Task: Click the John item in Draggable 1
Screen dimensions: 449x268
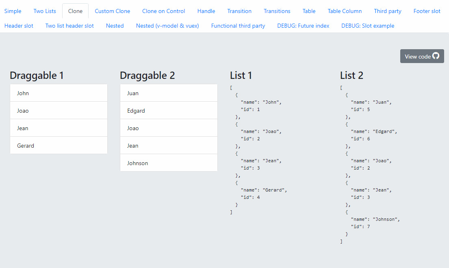Action: [59, 93]
